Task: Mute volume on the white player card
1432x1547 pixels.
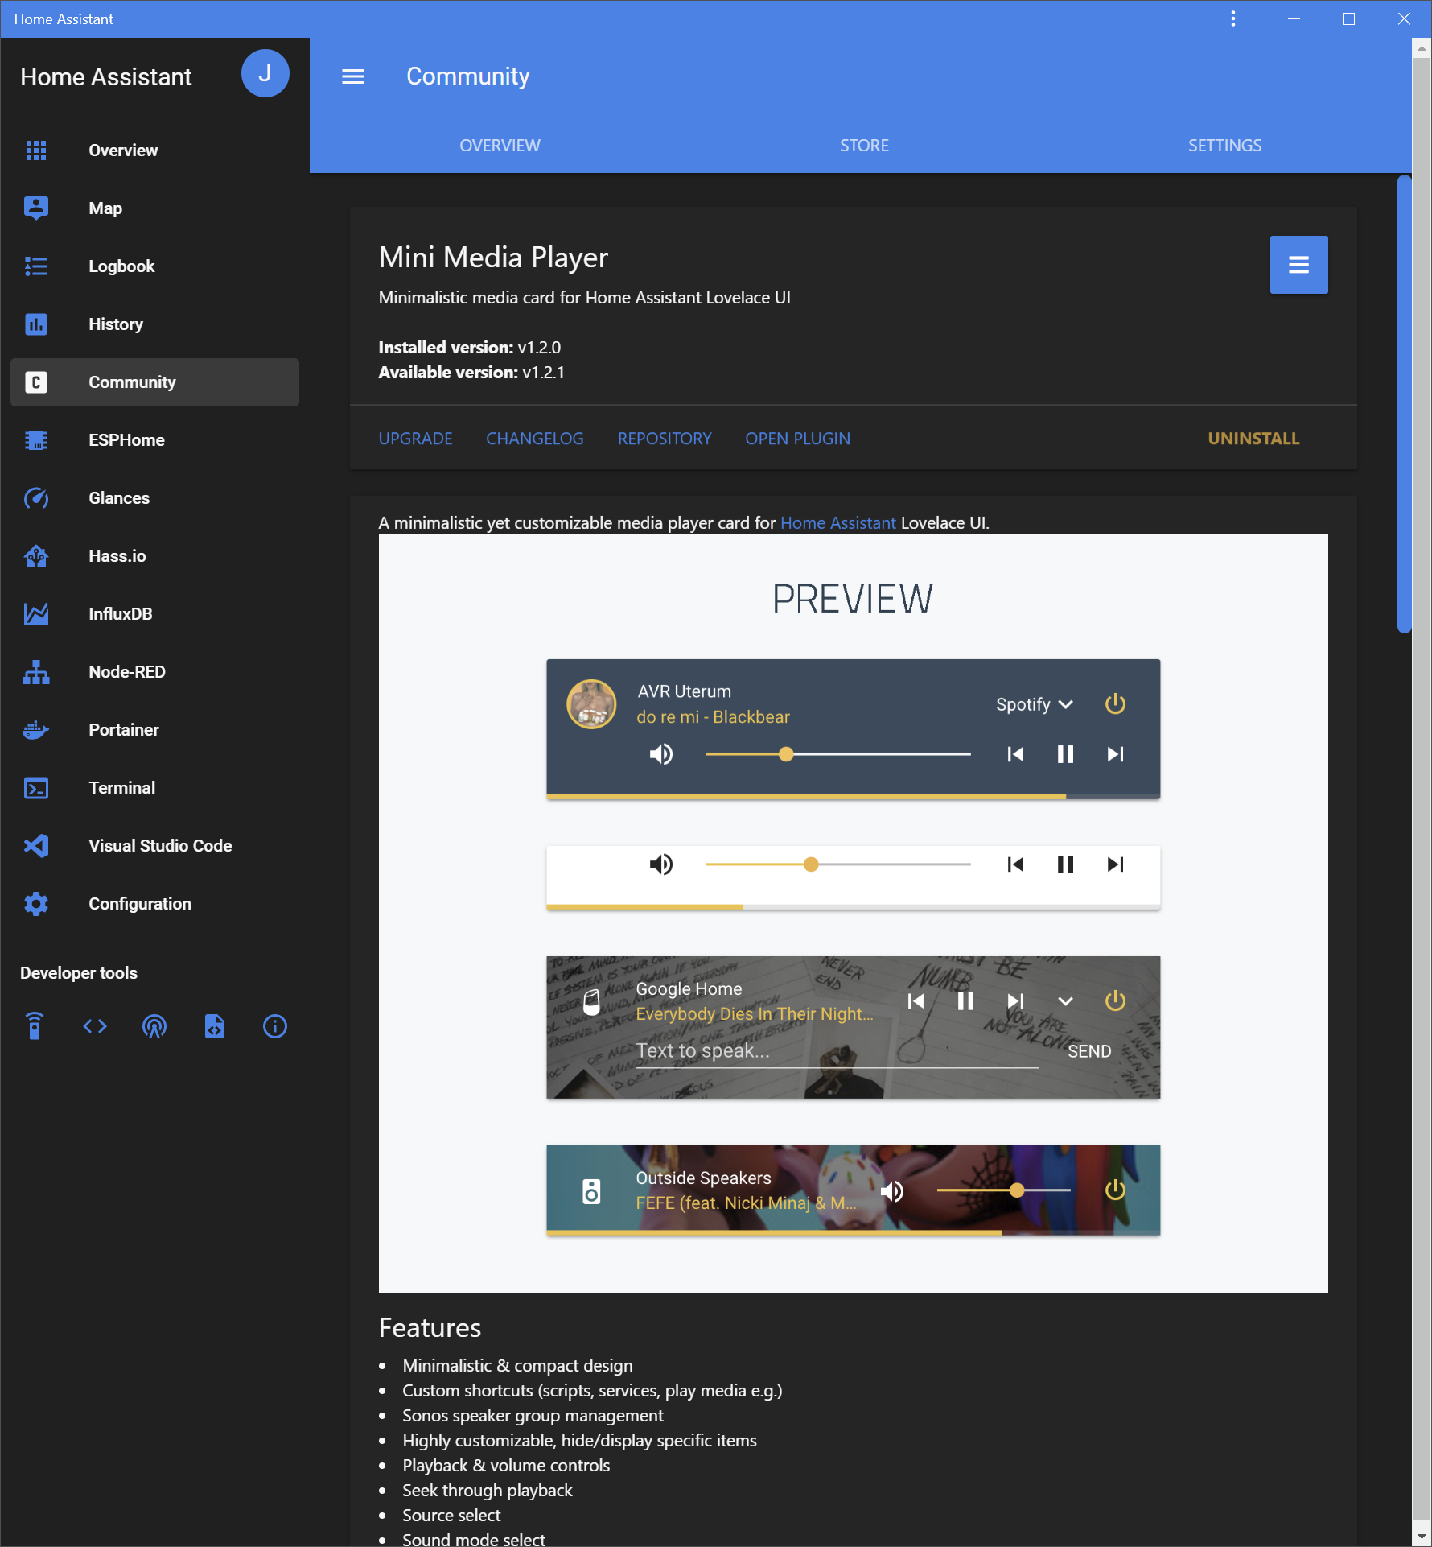Action: click(661, 864)
